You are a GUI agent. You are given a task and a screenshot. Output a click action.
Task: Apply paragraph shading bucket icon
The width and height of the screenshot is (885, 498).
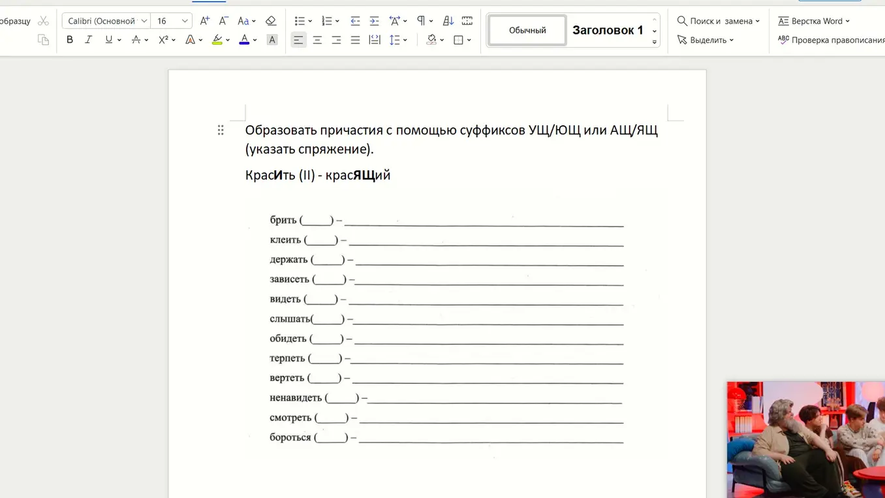pyautogui.click(x=431, y=40)
